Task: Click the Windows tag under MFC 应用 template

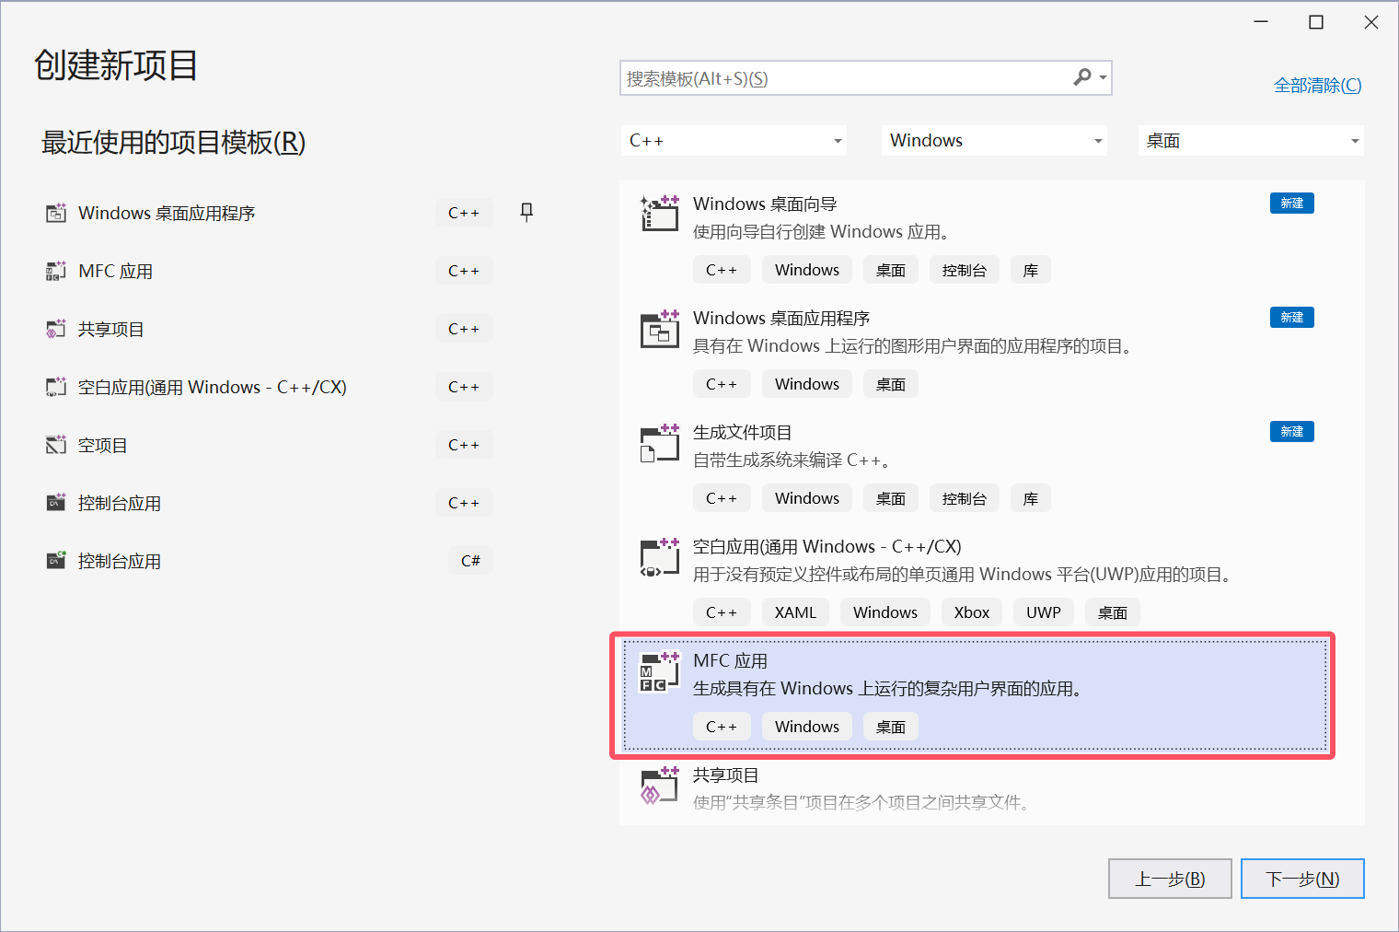Action: pyautogui.click(x=807, y=727)
